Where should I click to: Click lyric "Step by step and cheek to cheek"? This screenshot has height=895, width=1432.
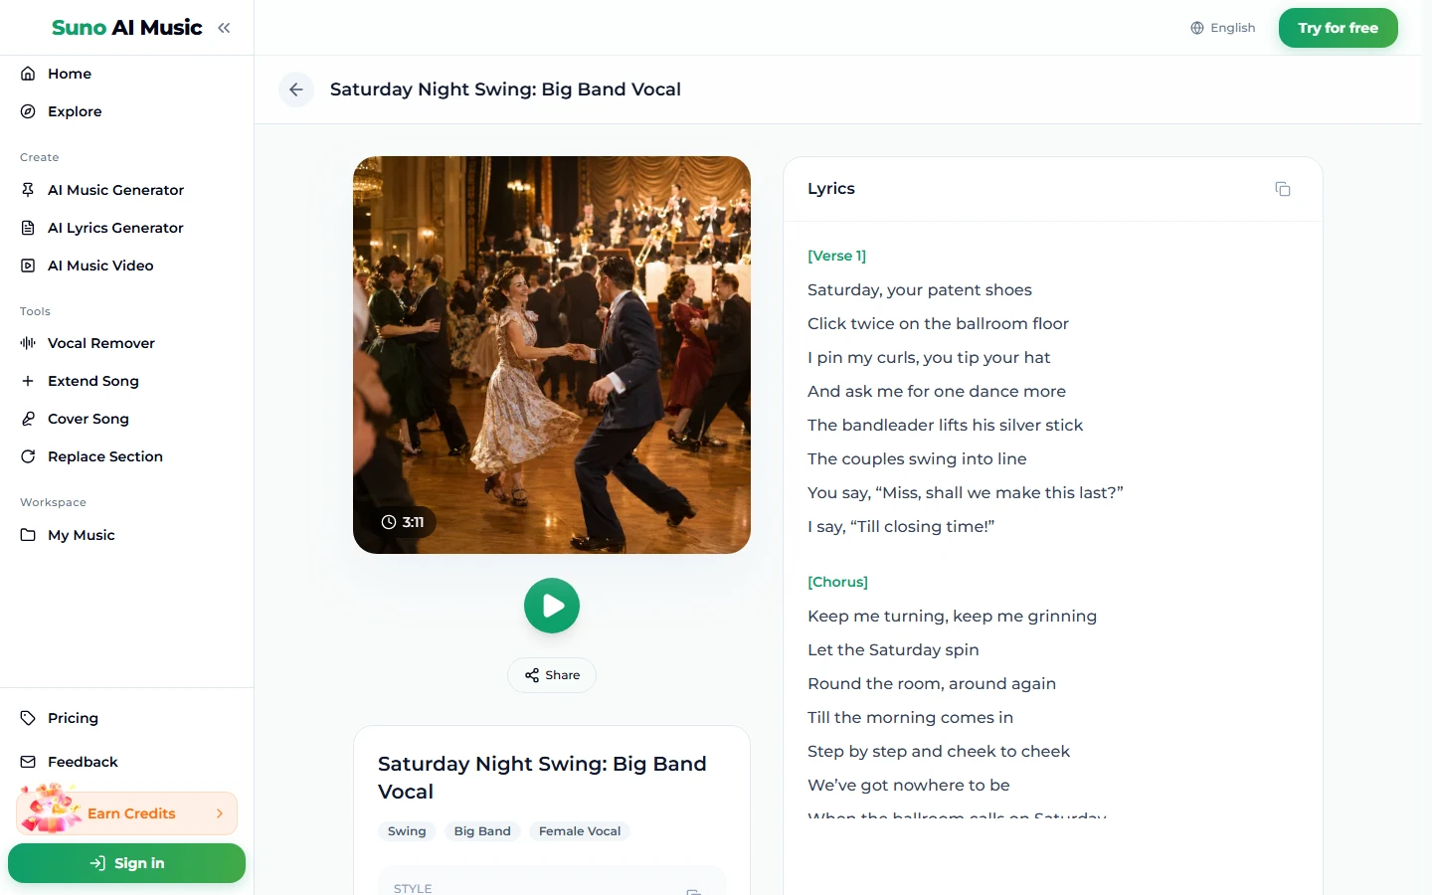[x=939, y=751]
